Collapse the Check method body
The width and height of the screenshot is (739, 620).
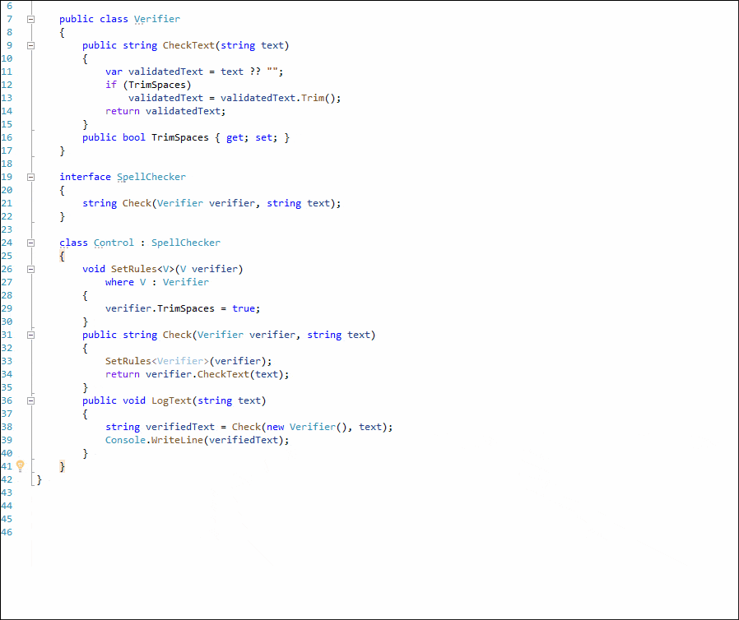click(31, 334)
